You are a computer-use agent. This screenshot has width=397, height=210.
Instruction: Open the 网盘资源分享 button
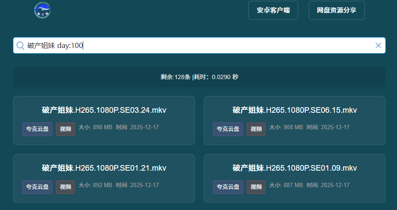tap(336, 10)
